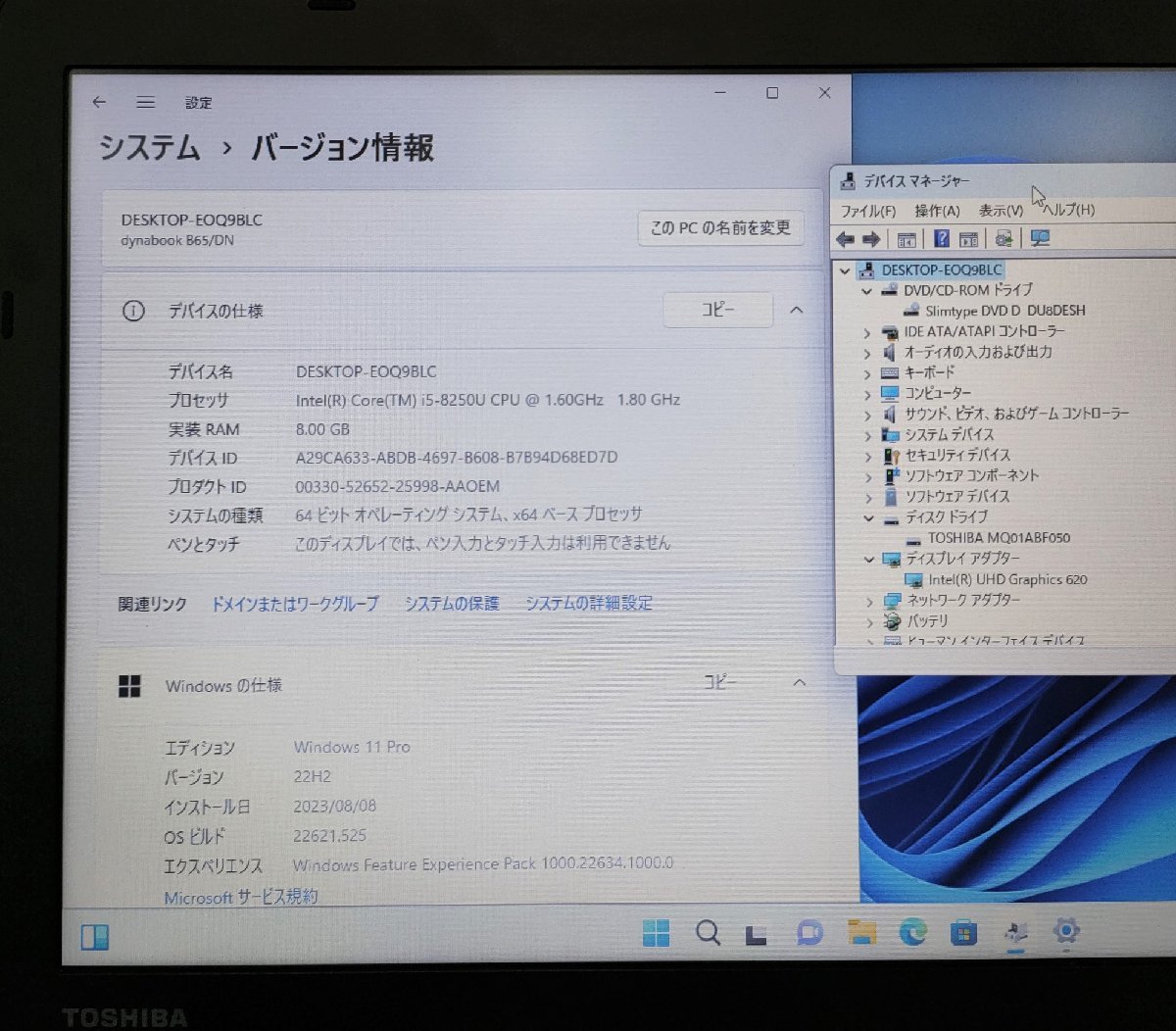
Task: Click the Update Driver toolbar icon
Action: pos(1004,239)
